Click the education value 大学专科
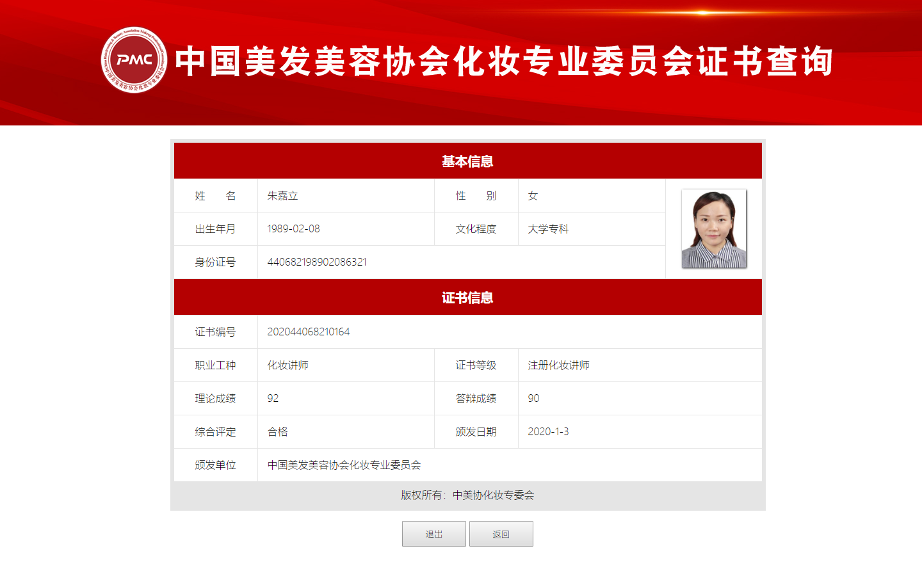 [x=548, y=229]
